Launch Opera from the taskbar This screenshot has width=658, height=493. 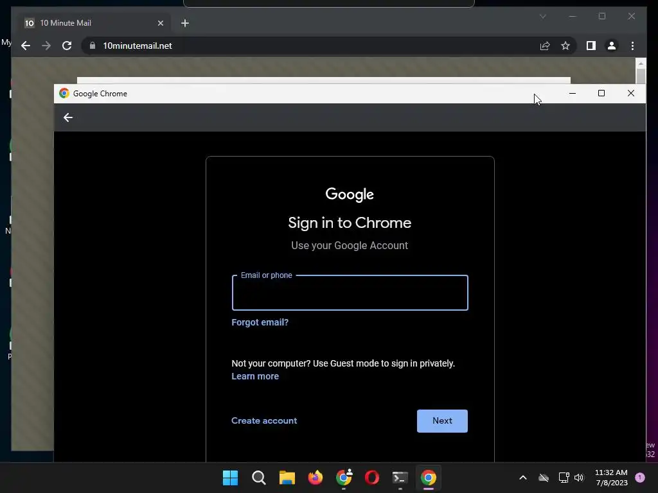pos(372,478)
